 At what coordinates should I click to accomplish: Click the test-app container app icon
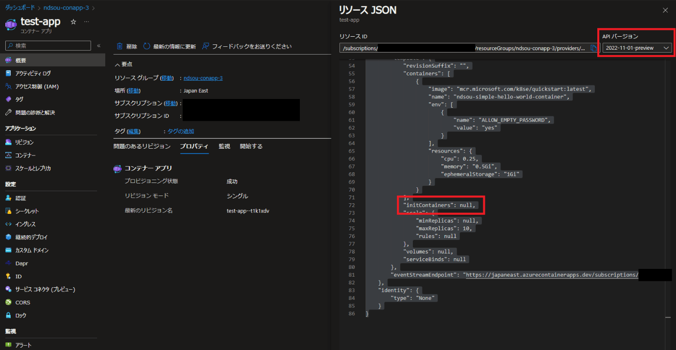pyautogui.click(x=11, y=24)
